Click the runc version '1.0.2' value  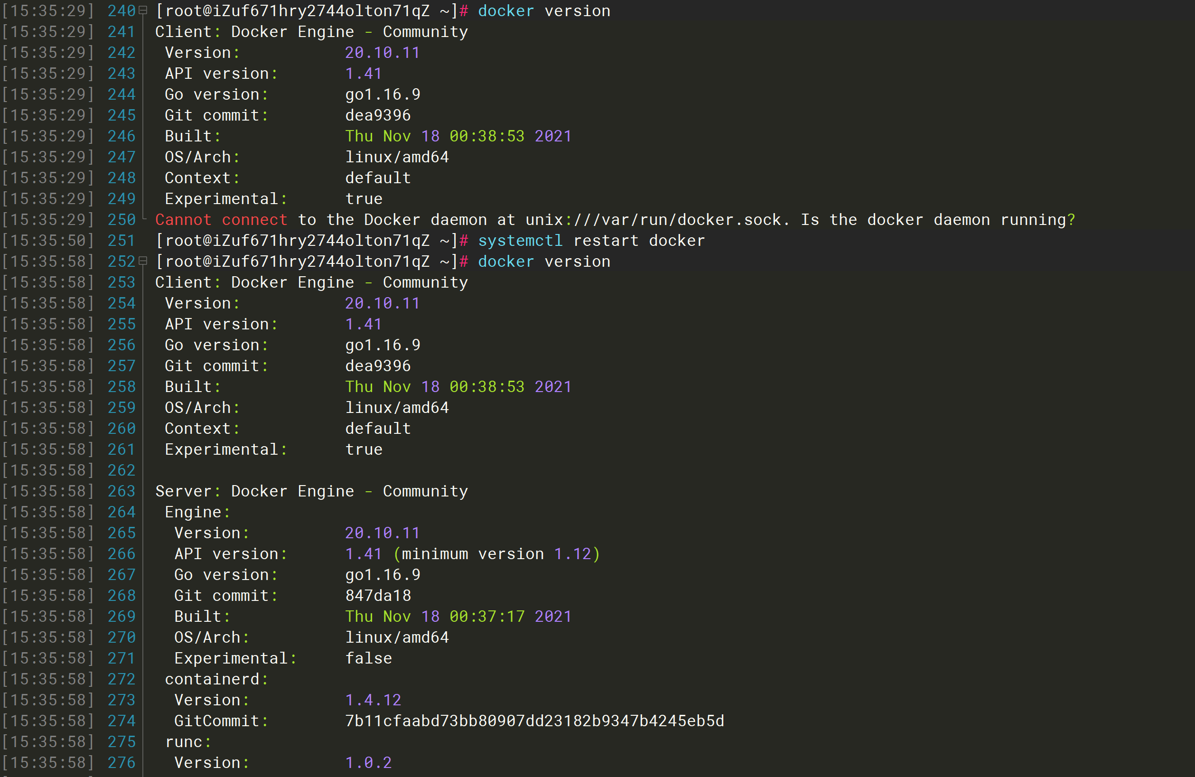pyautogui.click(x=368, y=762)
